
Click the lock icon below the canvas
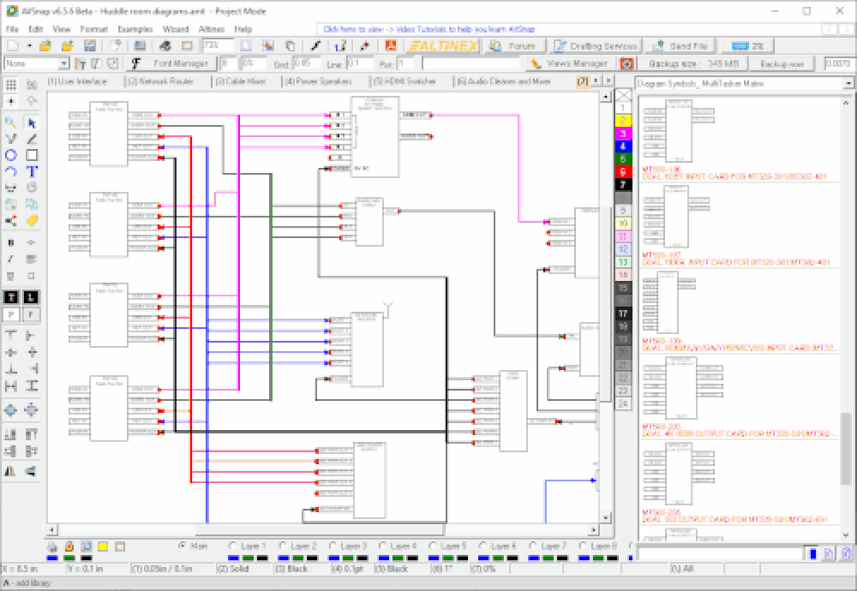(69, 546)
